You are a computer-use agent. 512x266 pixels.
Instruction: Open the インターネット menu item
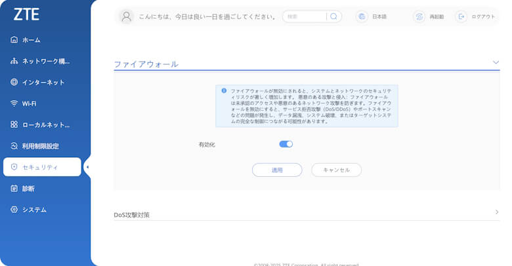43,83
